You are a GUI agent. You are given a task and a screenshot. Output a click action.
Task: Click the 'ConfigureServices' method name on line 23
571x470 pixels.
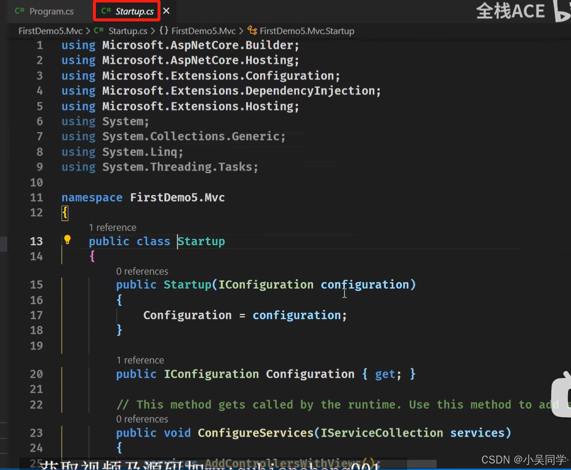pos(255,433)
